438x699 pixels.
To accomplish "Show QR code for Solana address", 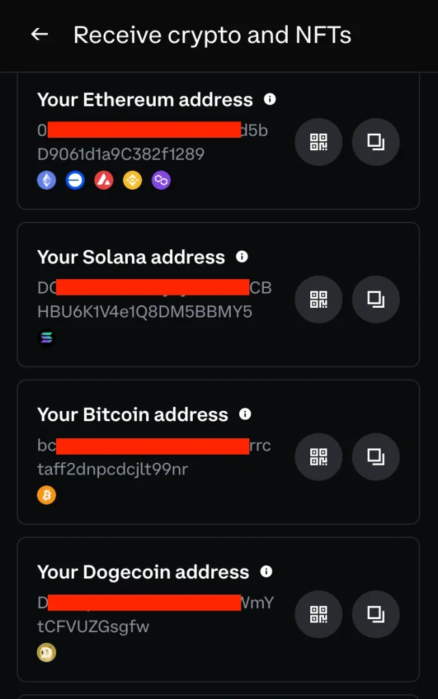I will pos(318,299).
